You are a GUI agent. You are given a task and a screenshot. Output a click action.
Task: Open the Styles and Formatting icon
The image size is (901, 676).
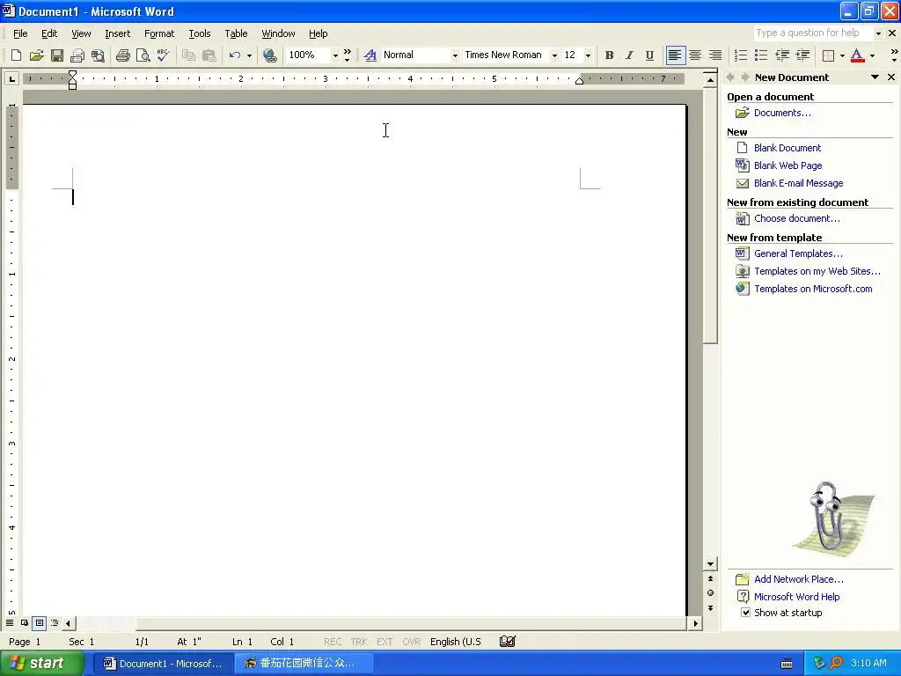tap(370, 55)
